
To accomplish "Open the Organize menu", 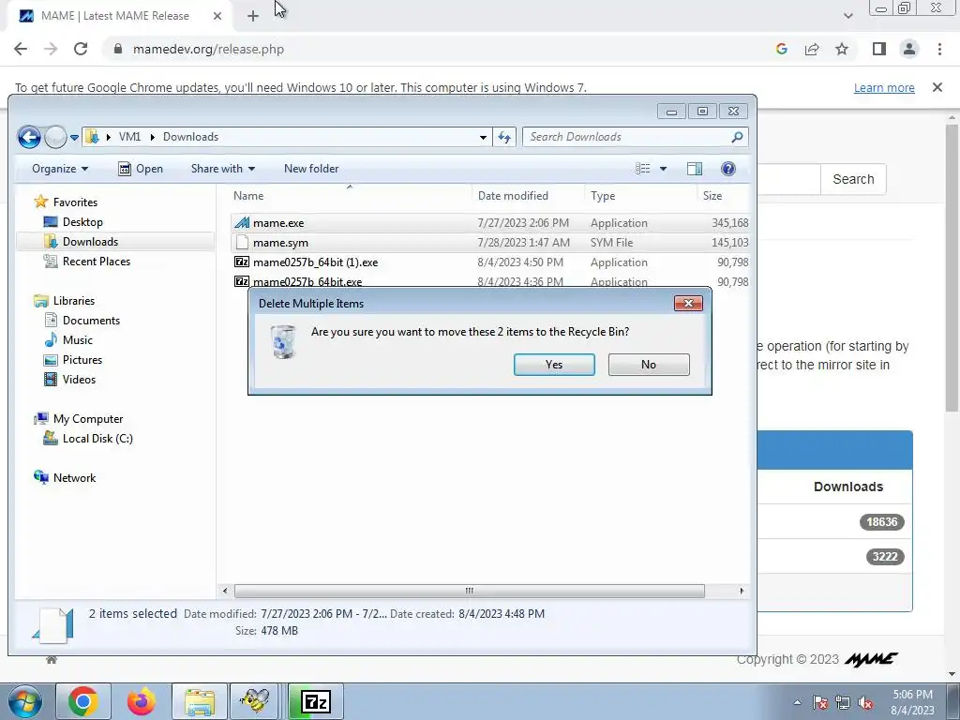I will [x=60, y=169].
